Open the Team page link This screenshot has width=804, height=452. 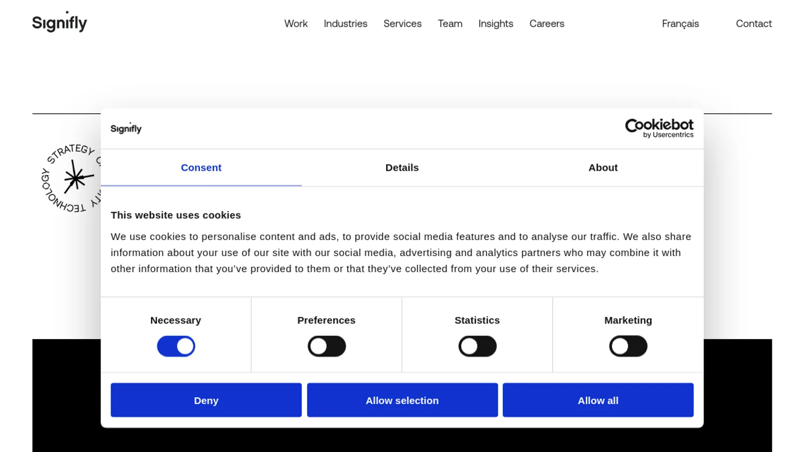point(450,24)
